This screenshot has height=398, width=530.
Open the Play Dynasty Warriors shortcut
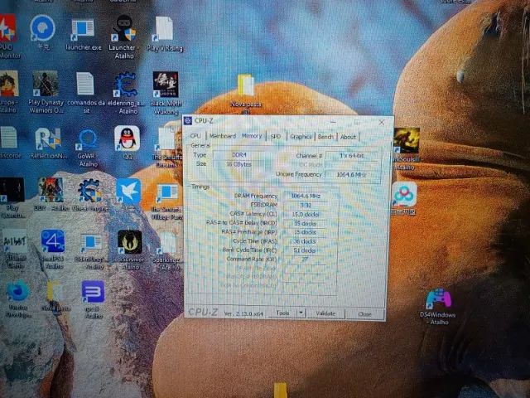[x=46, y=92]
